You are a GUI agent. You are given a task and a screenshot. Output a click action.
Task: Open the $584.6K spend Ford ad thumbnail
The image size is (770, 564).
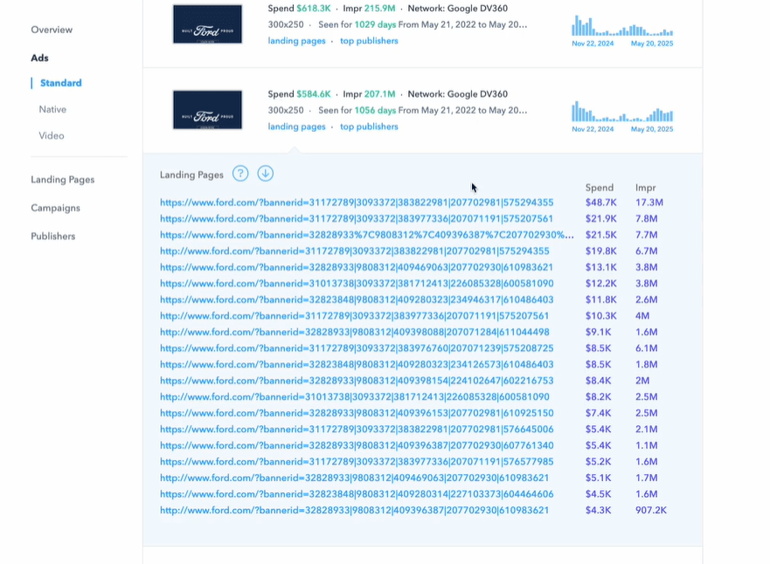tap(207, 110)
